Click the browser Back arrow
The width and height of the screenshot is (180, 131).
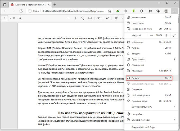pos(5,11)
